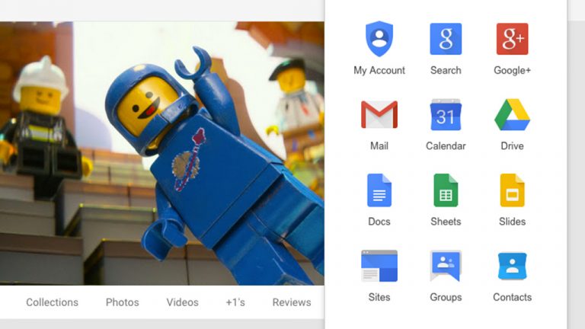Screen dimensions: 585x329
Task: Launch Google Search from the apps grid
Action: (x=446, y=39)
